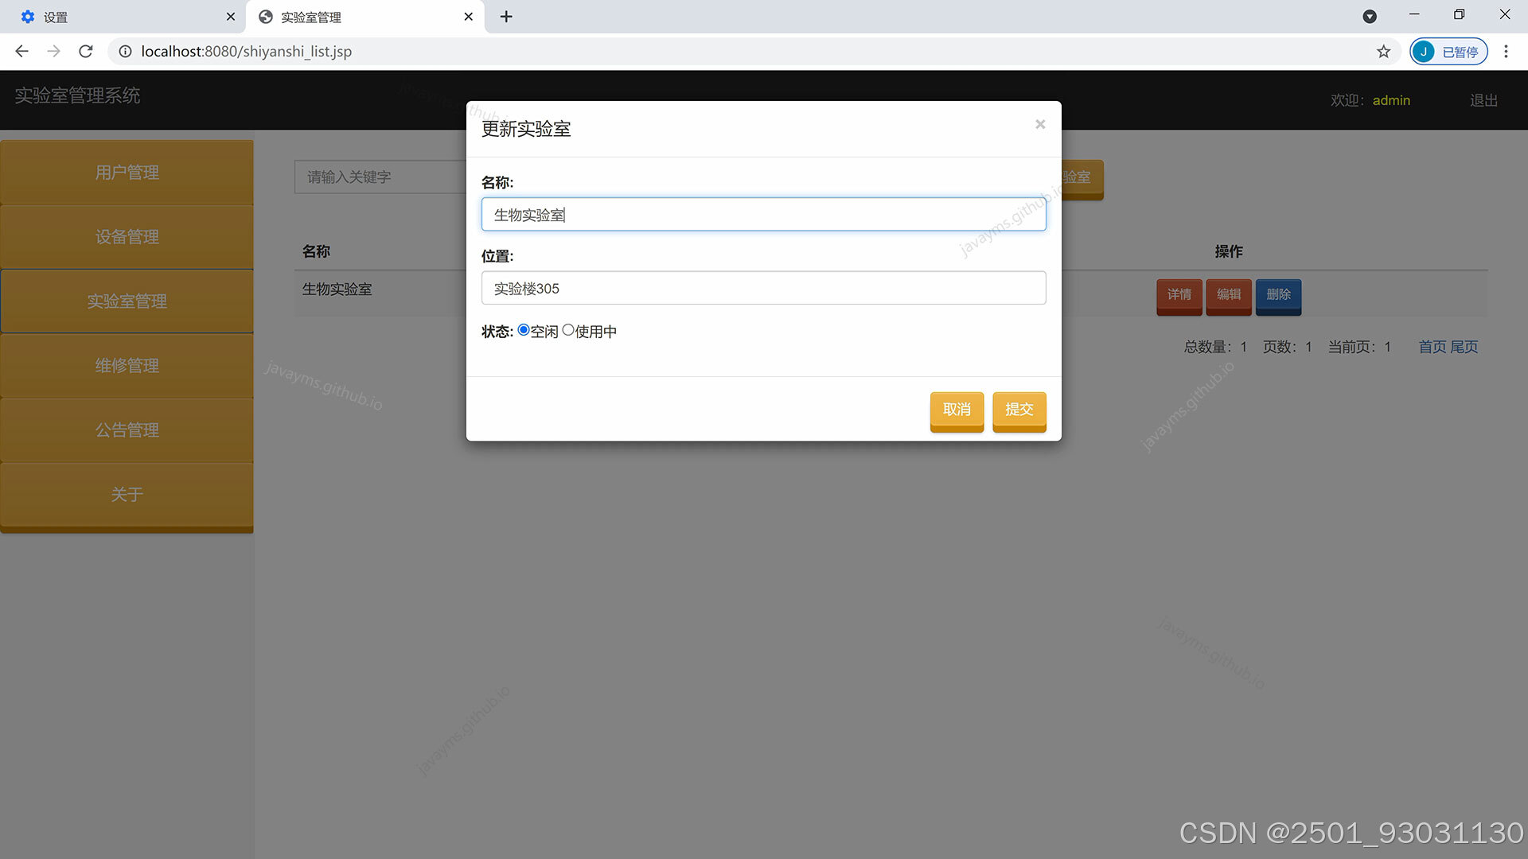Go back to the previous page
This screenshot has width=1528, height=859.
click(x=21, y=52)
